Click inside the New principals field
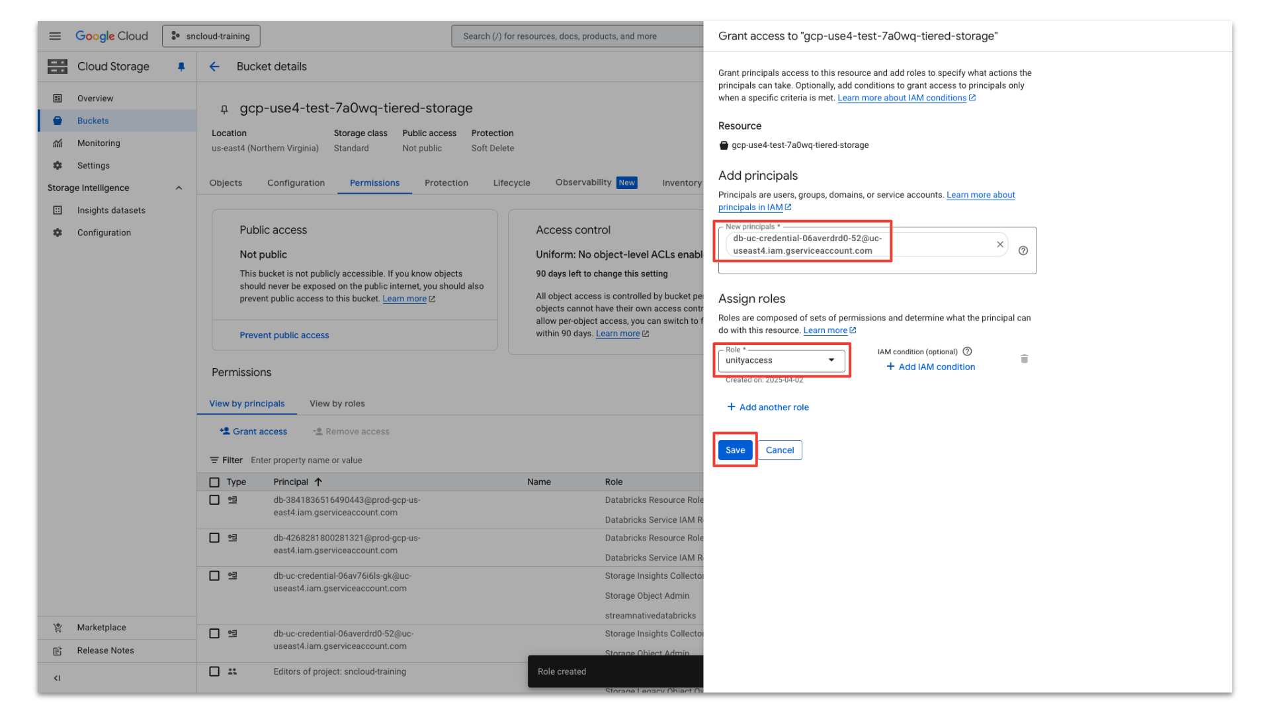This screenshot has height=713, width=1270. click(x=877, y=250)
